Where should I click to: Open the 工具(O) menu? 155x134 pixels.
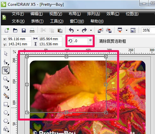pyautogui.click(x=57, y=21)
